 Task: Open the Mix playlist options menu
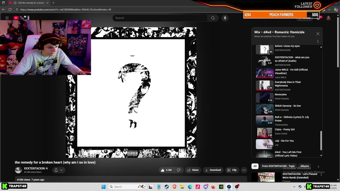[318, 41]
